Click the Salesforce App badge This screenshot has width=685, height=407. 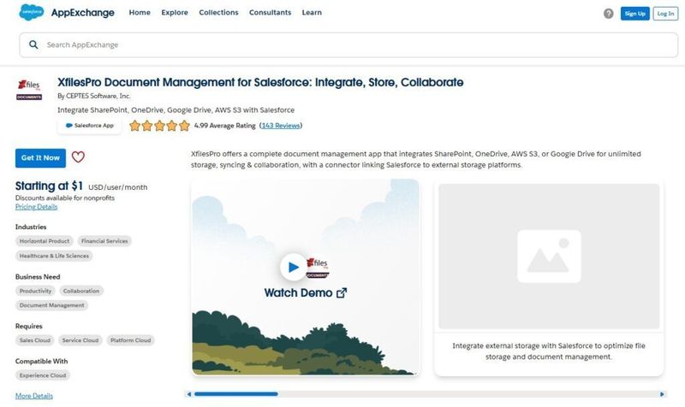pyautogui.click(x=90, y=126)
